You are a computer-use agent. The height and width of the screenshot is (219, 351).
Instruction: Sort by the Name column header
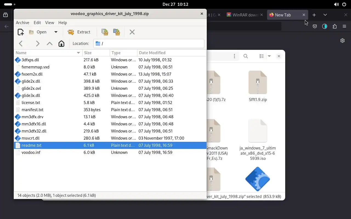(48, 53)
